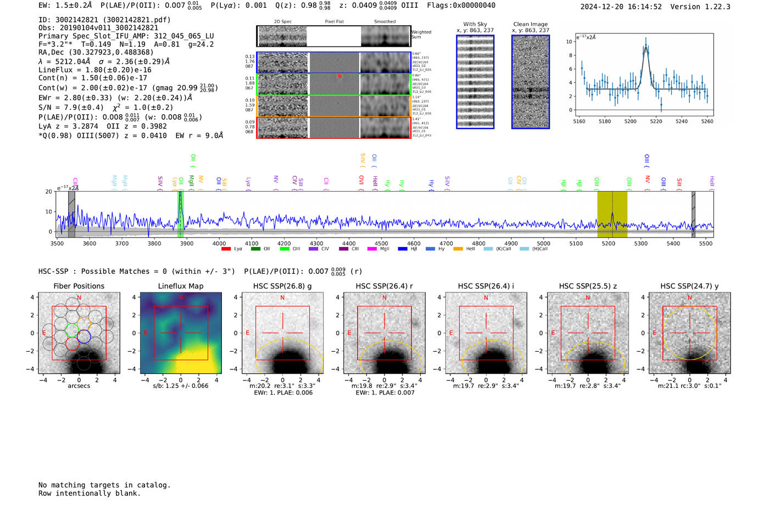
Task: Click the dark green OII legend swatch
Action: click(x=255, y=249)
